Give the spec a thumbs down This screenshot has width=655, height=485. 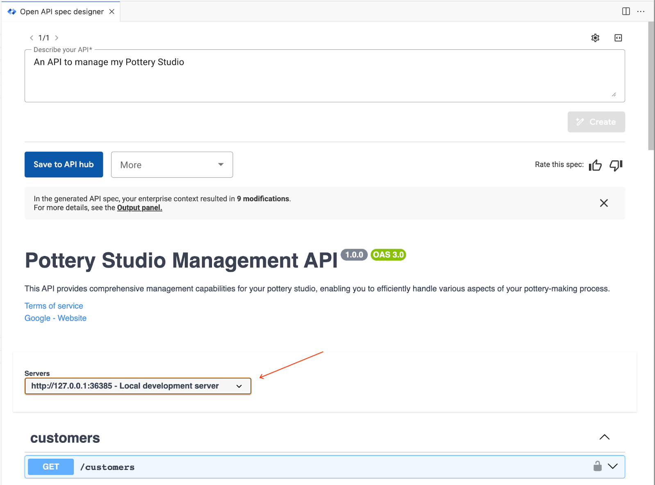coord(616,165)
